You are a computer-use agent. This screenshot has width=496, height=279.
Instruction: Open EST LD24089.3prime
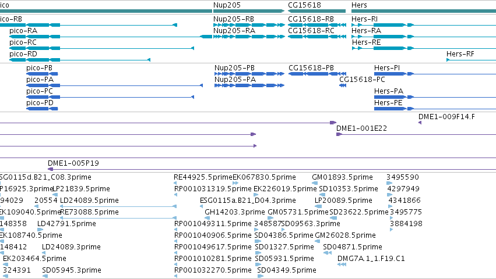tap(71, 247)
